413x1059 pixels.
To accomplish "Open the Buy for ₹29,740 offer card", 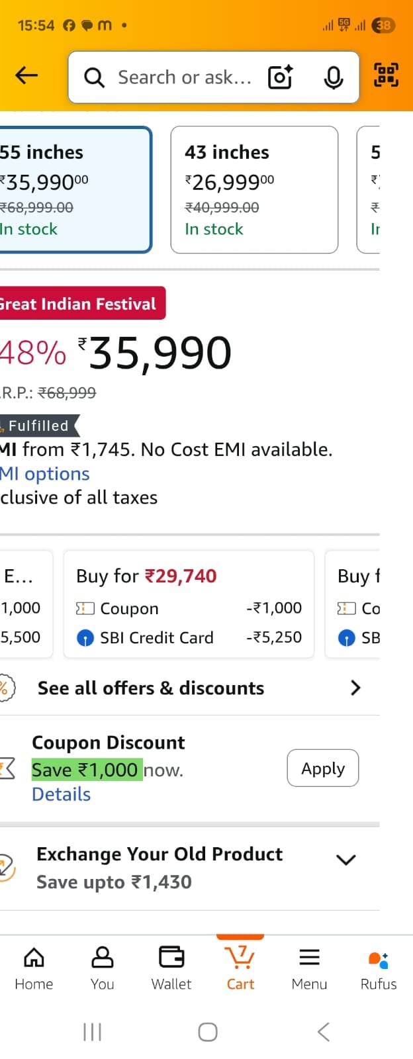I will [189, 604].
